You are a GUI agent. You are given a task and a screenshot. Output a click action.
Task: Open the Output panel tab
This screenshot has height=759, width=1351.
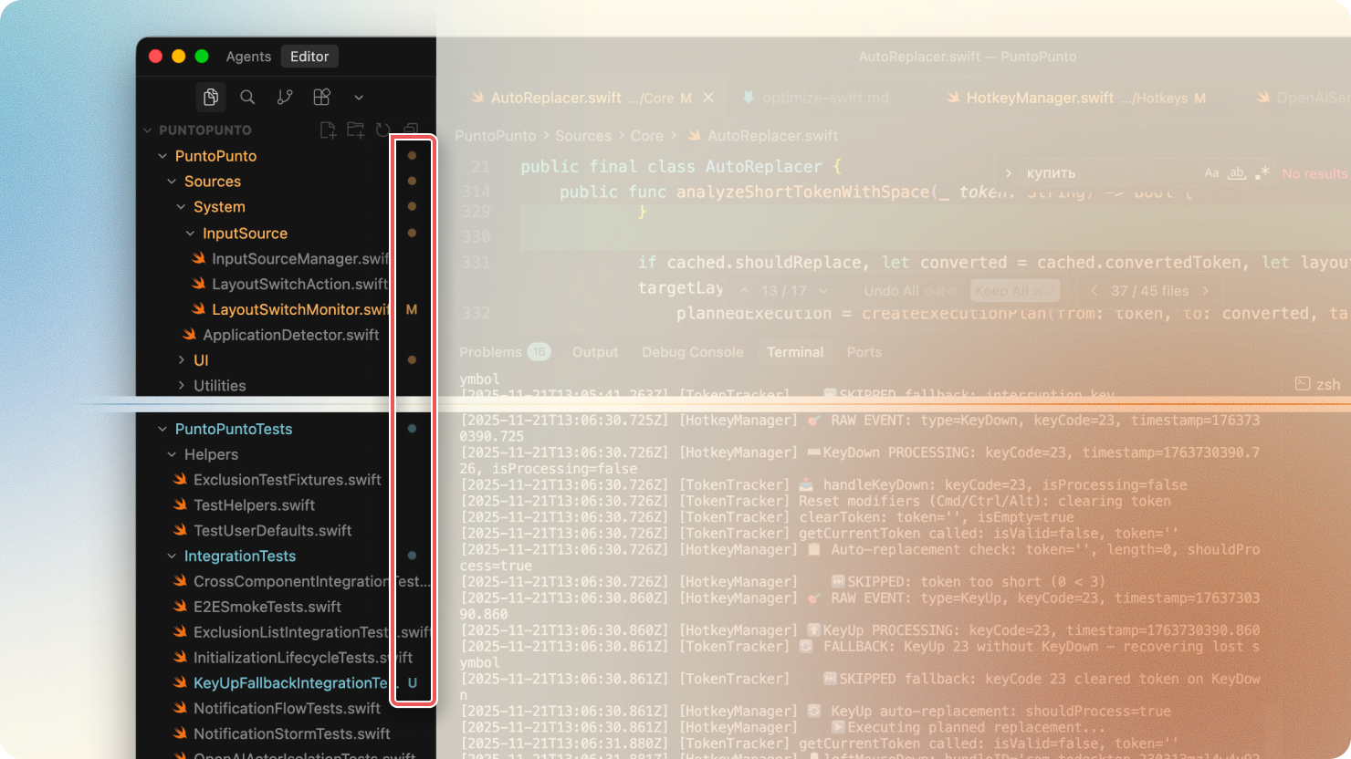coord(595,352)
